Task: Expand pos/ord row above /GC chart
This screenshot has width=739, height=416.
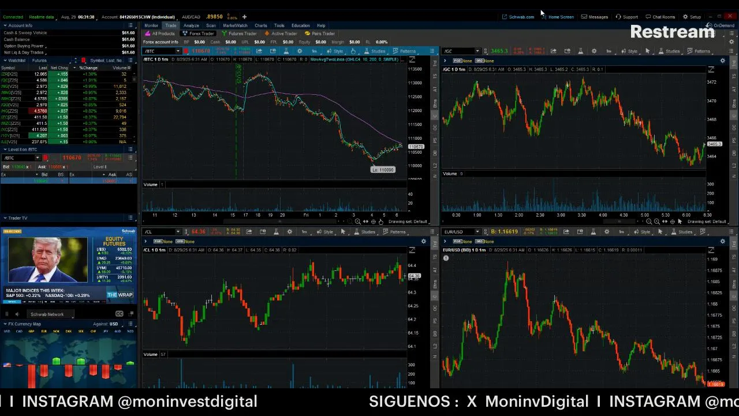Action: pos(445,61)
